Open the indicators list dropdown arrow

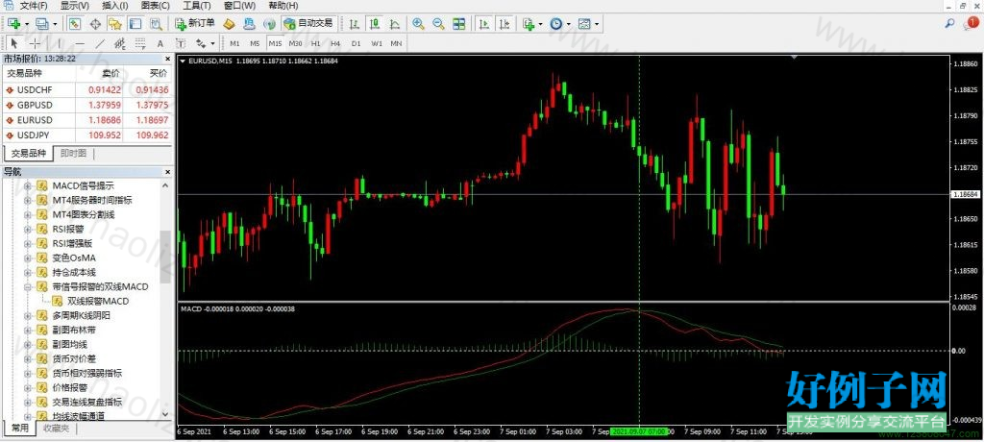[540, 24]
